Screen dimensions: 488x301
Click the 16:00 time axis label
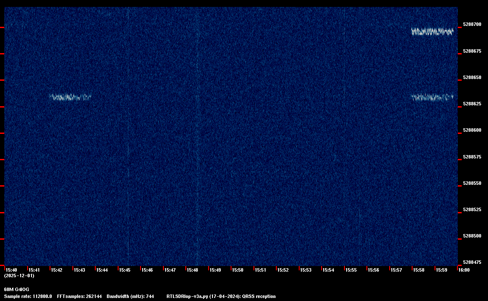click(464, 270)
